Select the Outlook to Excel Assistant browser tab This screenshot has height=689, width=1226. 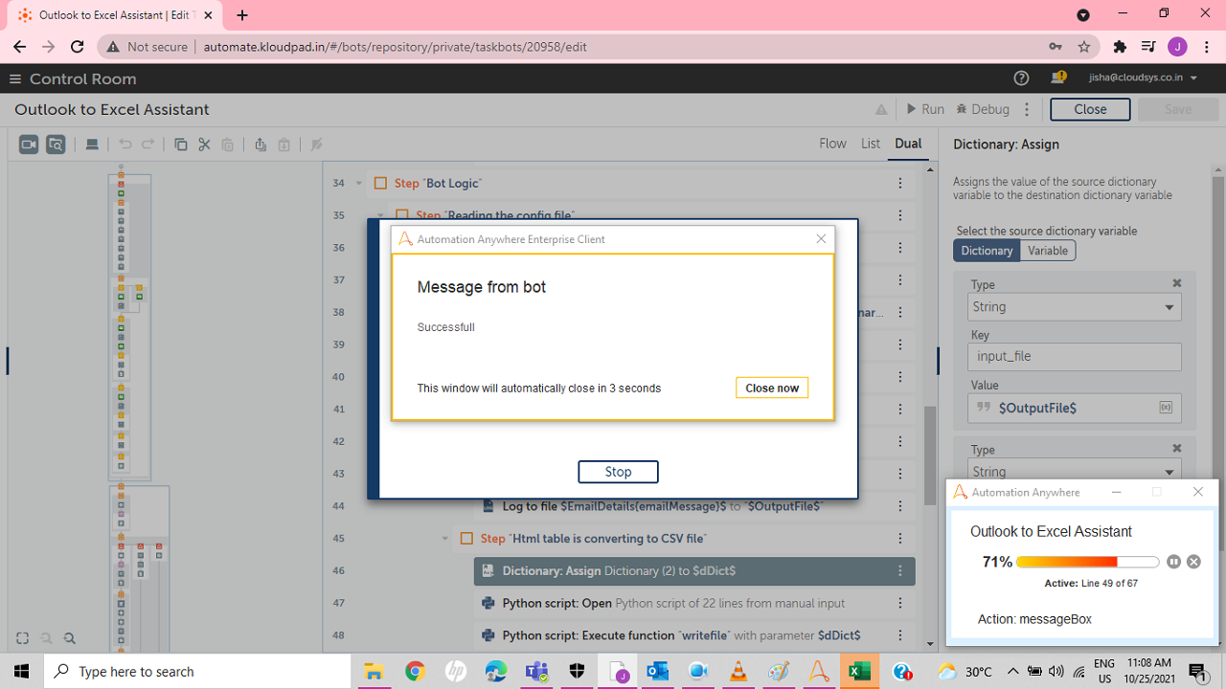(x=115, y=15)
